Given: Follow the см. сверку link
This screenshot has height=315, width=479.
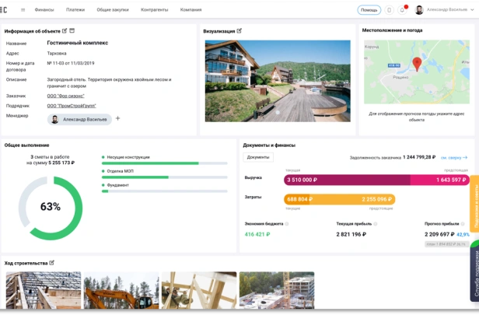Looking at the screenshot, I should click(454, 158).
